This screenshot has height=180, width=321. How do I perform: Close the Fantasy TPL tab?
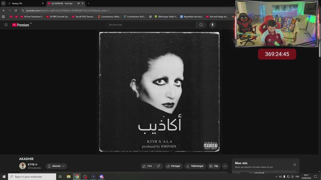tap(43, 3)
